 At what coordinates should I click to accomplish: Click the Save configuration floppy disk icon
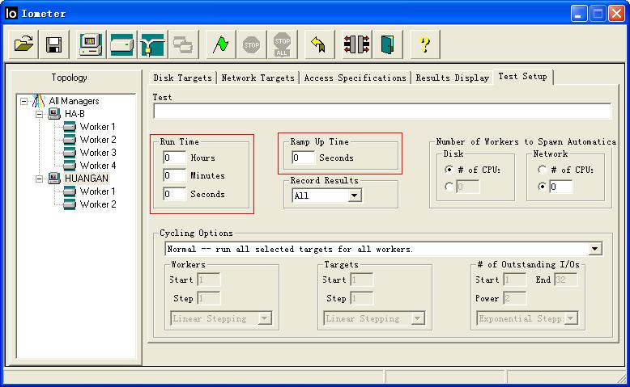tap(54, 44)
